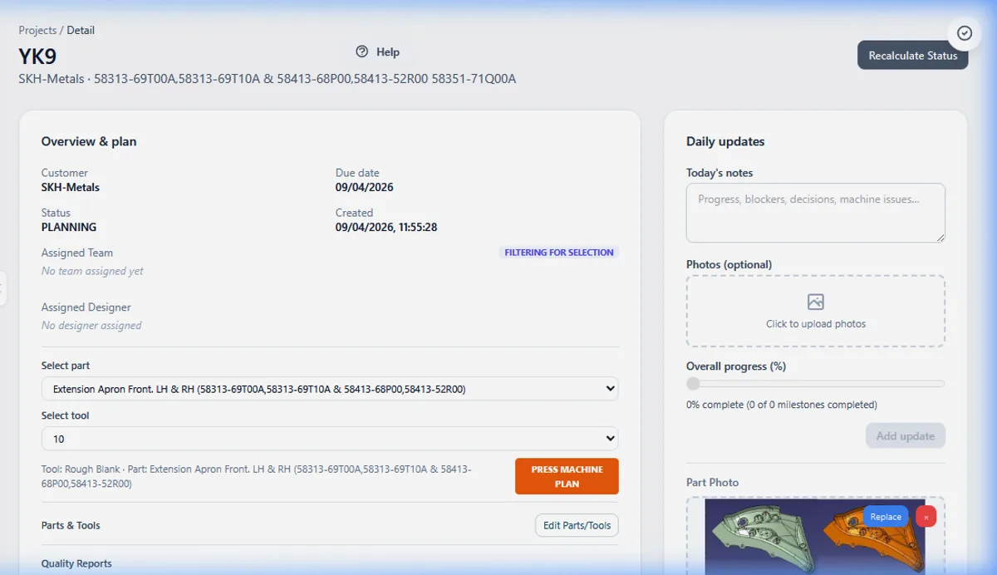The image size is (997, 575).
Task: Click the YK9 project title
Action: pos(37,57)
